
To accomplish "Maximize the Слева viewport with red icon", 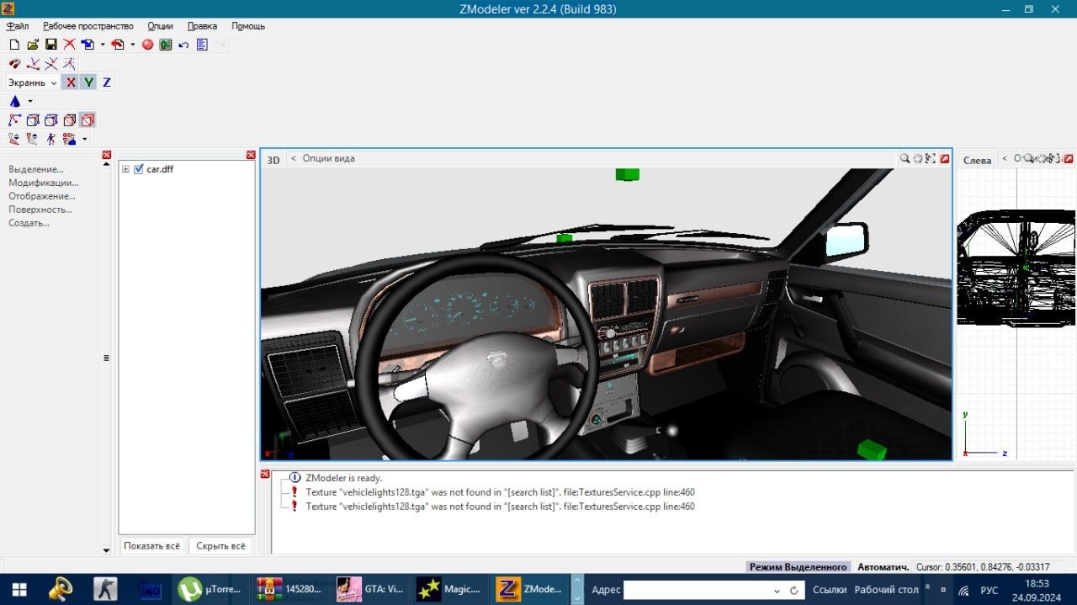I will pyautogui.click(x=1069, y=158).
